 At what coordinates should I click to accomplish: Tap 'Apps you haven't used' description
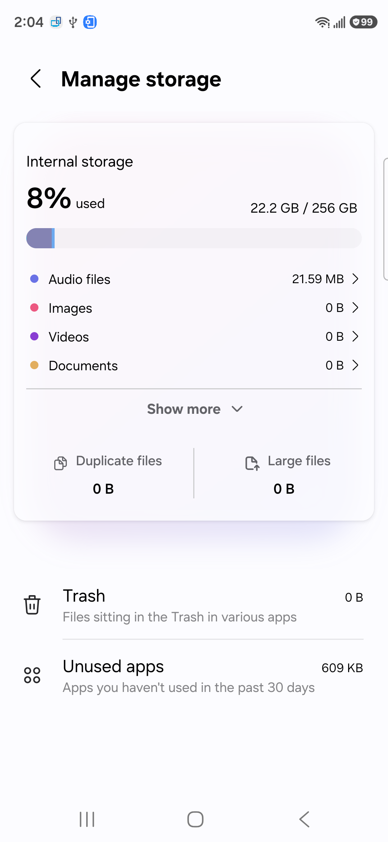(x=189, y=688)
